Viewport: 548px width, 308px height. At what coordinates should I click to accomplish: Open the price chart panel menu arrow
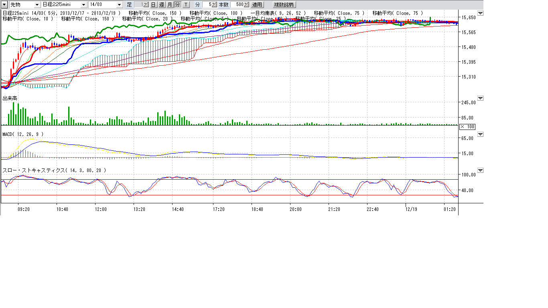click(481, 13)
